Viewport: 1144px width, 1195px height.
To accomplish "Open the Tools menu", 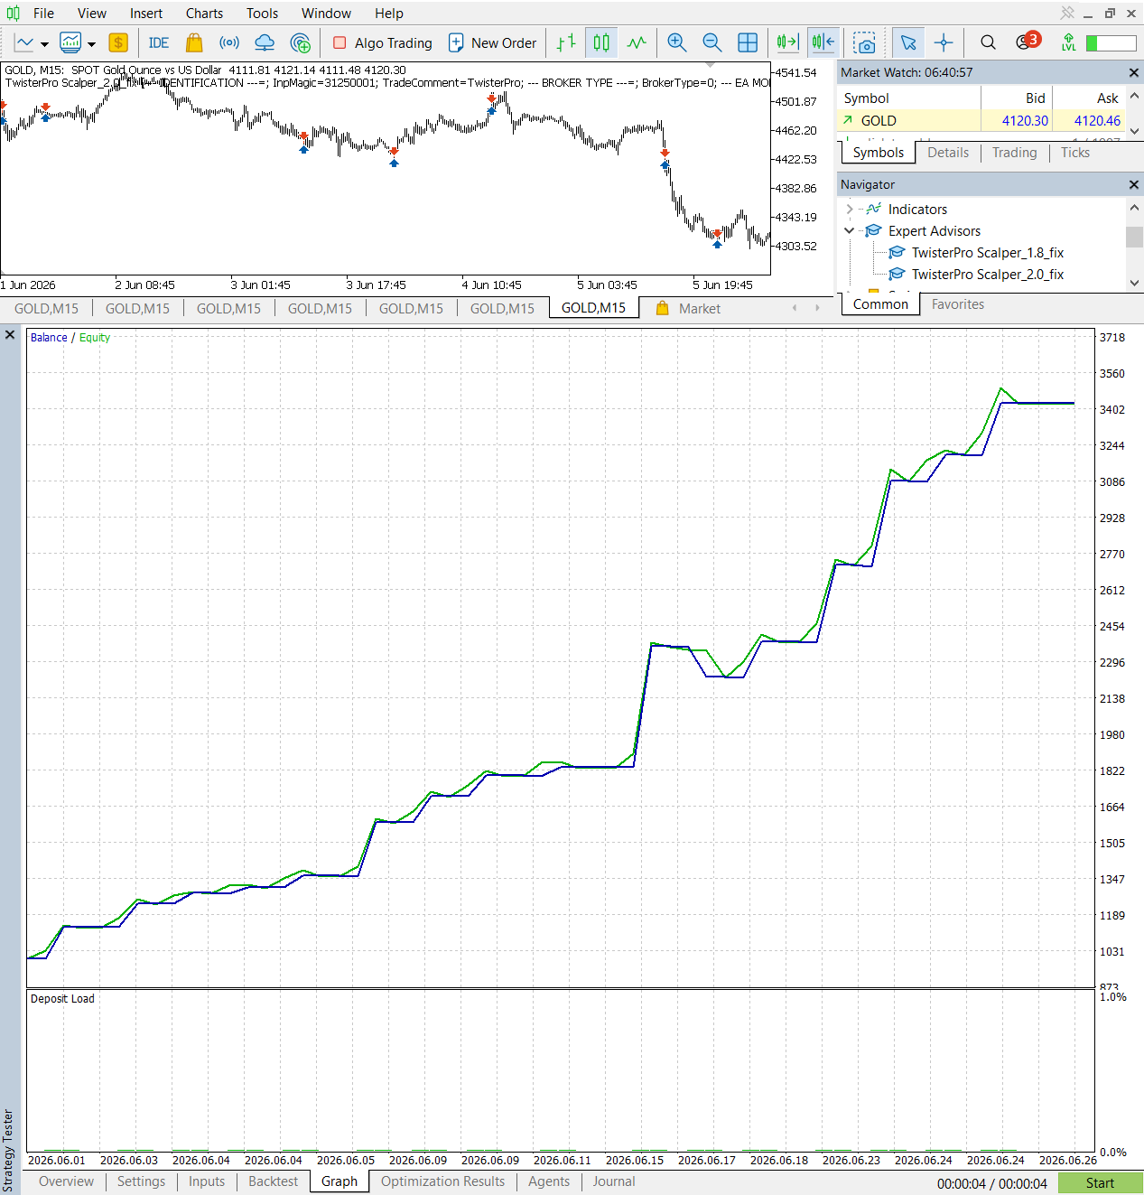I will [x=262, y=14].
